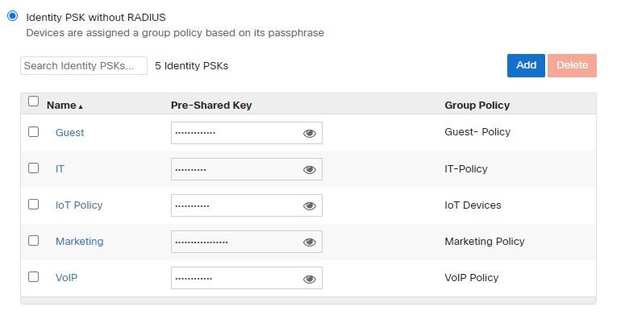621x315 pixels.
Task: Add a new Identity PSK
Action: coord(526,65)
